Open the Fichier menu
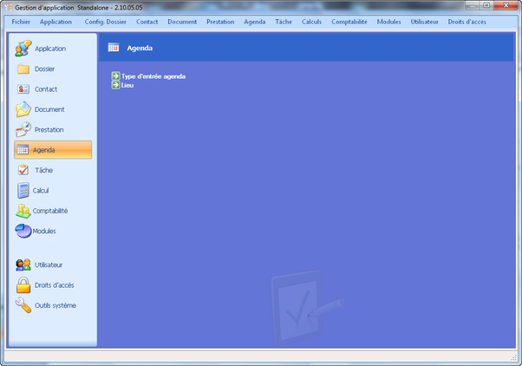Image resolution: width=522 pixels, height=366 pixels. (22, 21)
